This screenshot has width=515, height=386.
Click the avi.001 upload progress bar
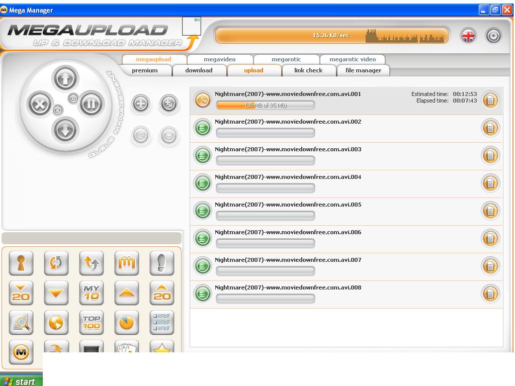(266, 106)
